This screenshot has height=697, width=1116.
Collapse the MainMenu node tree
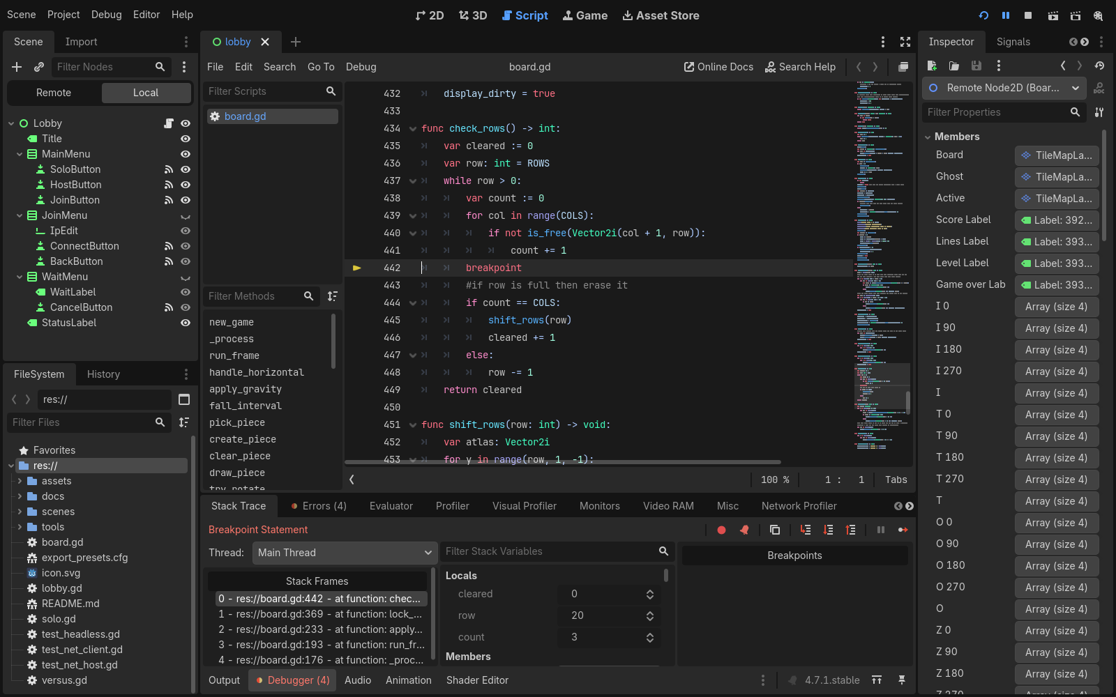20,154
